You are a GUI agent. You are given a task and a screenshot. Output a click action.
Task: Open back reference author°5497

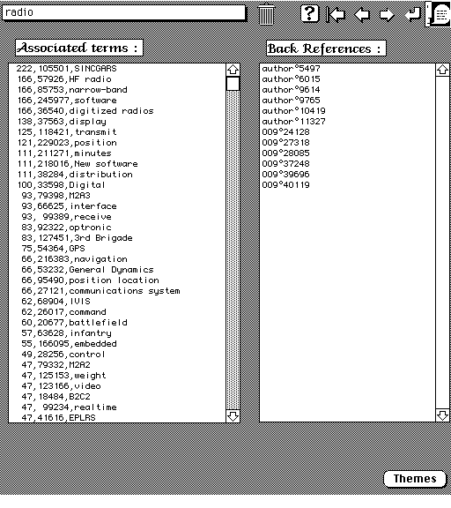[291, 69]
